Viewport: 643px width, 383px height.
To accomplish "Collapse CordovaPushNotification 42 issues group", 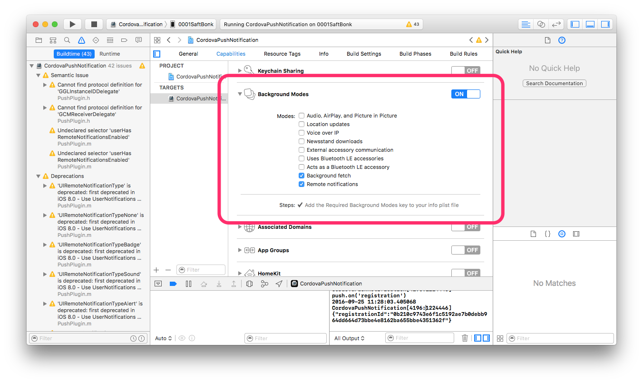I will point(32,66).
